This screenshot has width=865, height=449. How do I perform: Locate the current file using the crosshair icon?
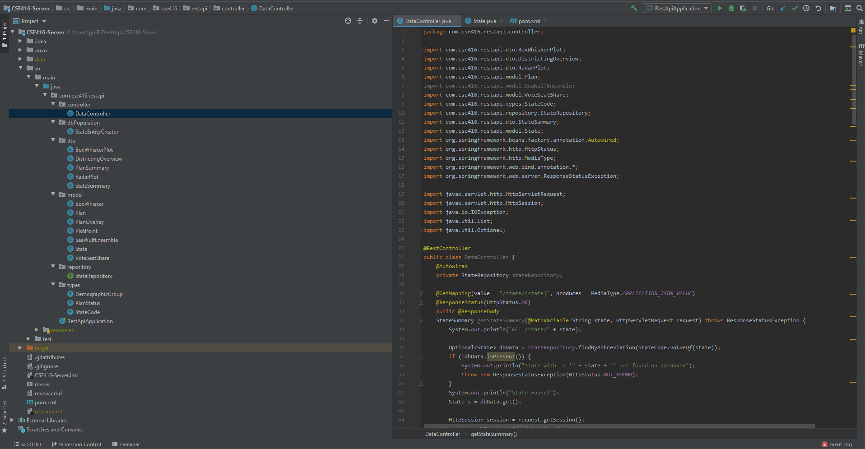[x=348, y=21]
